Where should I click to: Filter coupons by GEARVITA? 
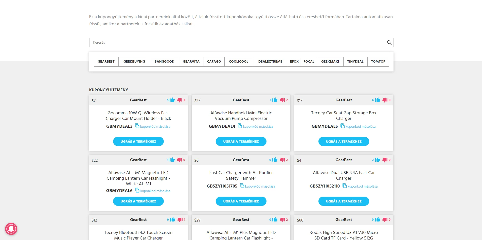point(191,62)
